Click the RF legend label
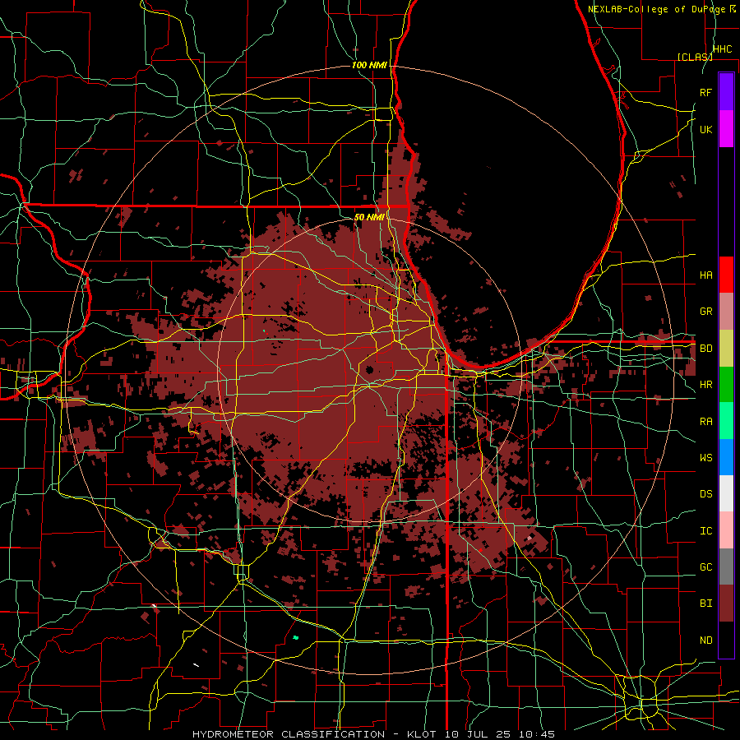The width and height of the screenshot is (740, 740). [705, 92]
